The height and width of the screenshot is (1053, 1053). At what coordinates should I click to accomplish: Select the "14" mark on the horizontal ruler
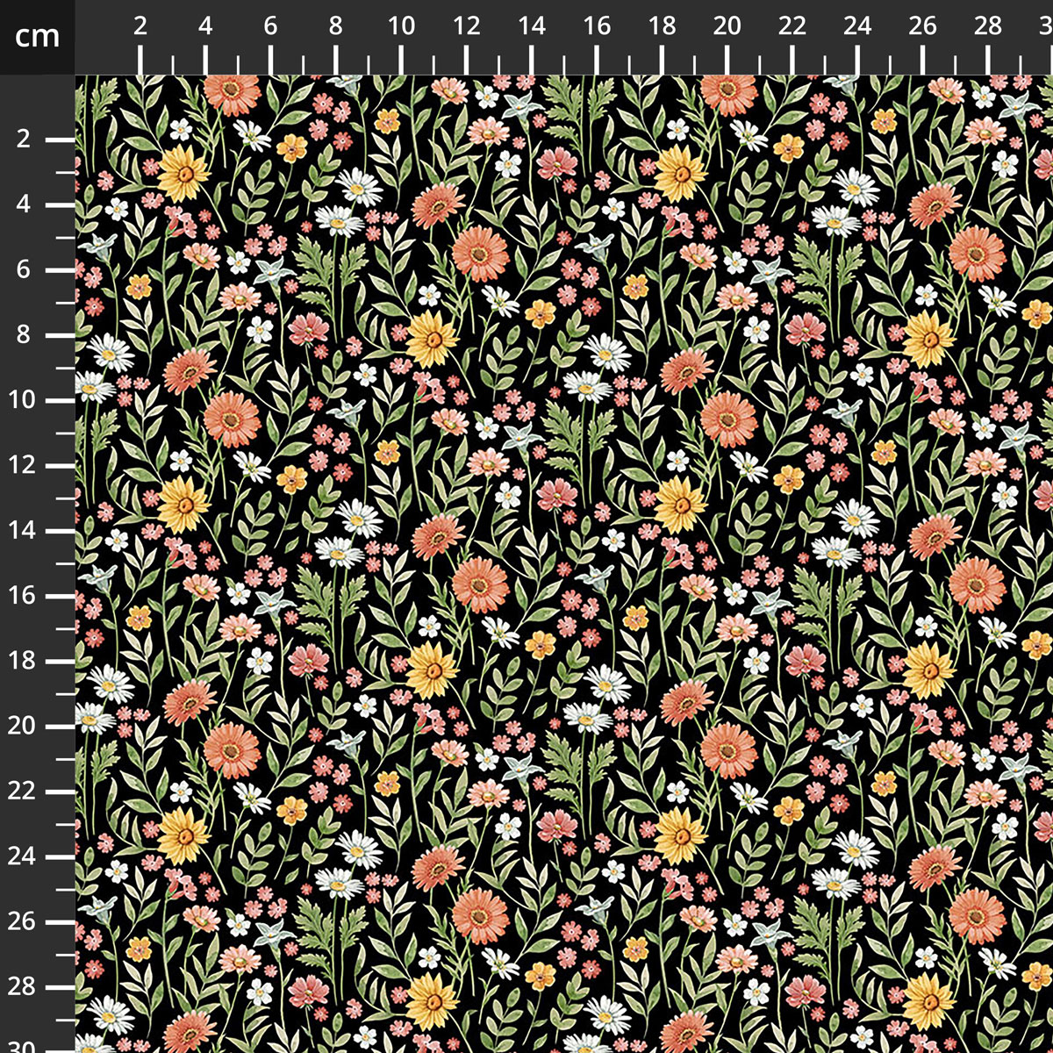coord(532,26)
